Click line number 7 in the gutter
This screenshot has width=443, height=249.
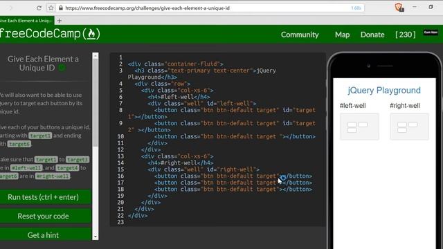coord(120,103)
